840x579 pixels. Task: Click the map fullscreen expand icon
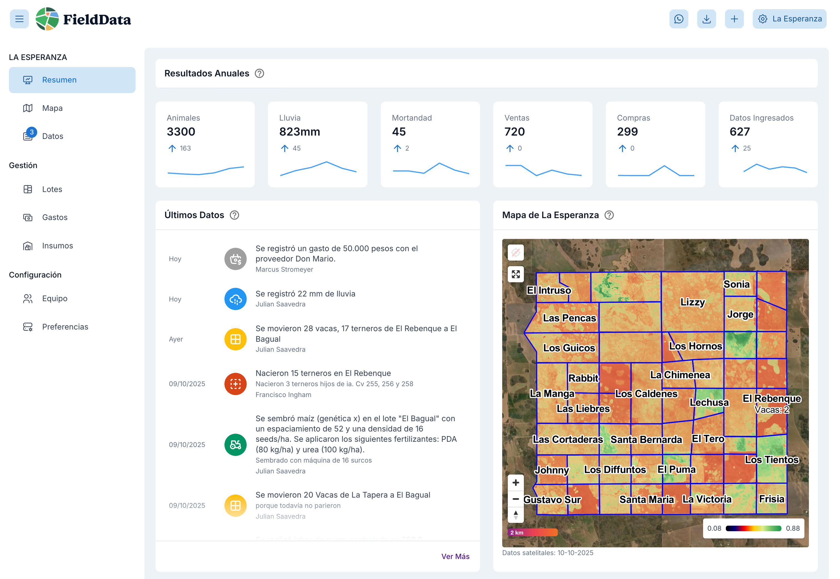515,274
